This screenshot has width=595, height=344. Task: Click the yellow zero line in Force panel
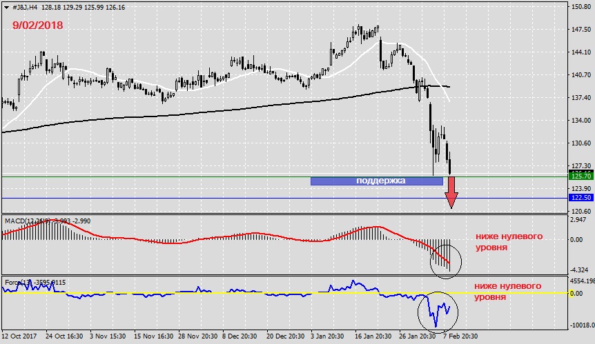[207, 292]
